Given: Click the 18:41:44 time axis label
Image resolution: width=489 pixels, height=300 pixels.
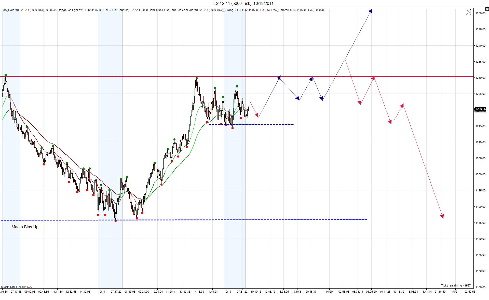Looking at the screenshot, I should (426, 292).
